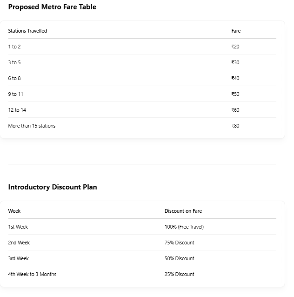Select the 1 to 2 stations row
Image resolution: width=294 pixels, height=297 pixels.
pyautogui.click(x=142, y=47)
